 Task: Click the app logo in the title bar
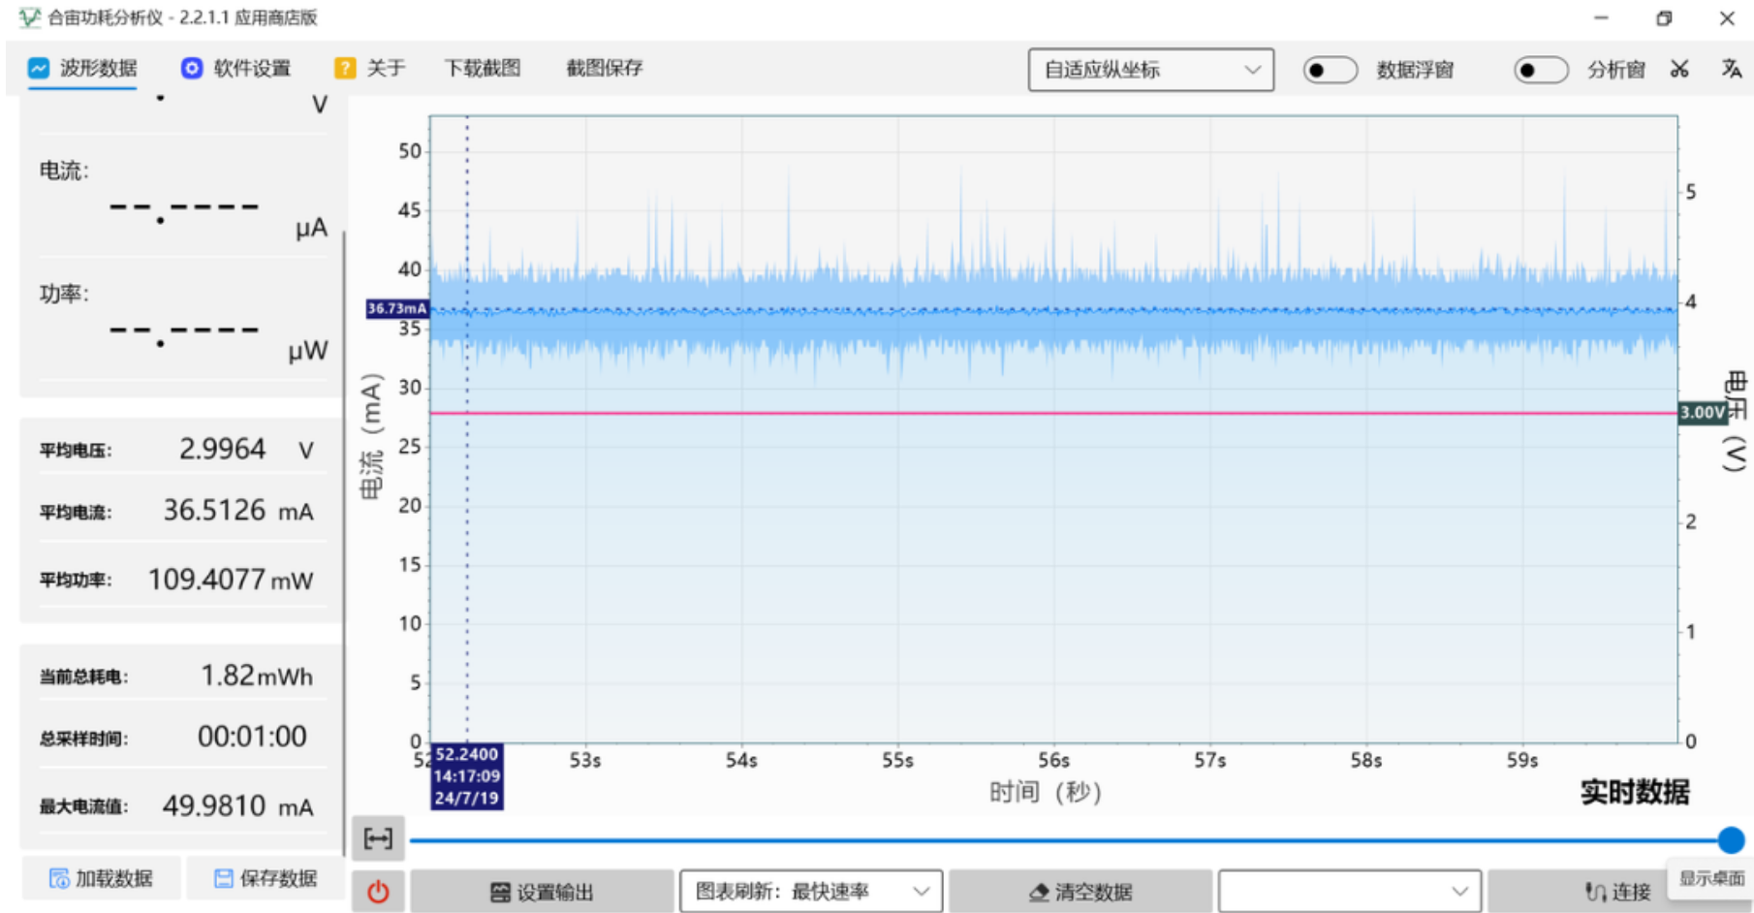click(x=29, y=17)
